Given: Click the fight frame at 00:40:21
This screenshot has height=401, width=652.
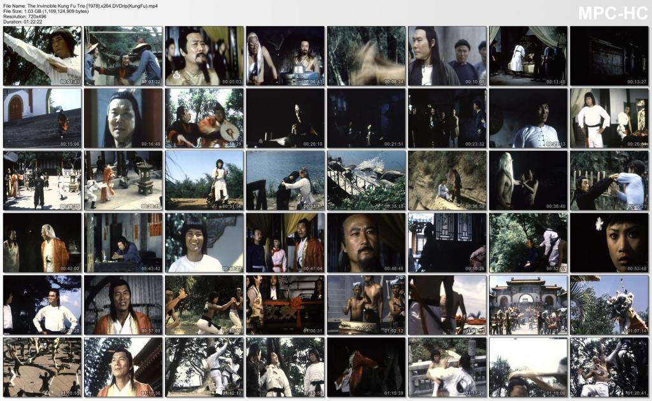Looking at the screenshot, I should (609, 180).
